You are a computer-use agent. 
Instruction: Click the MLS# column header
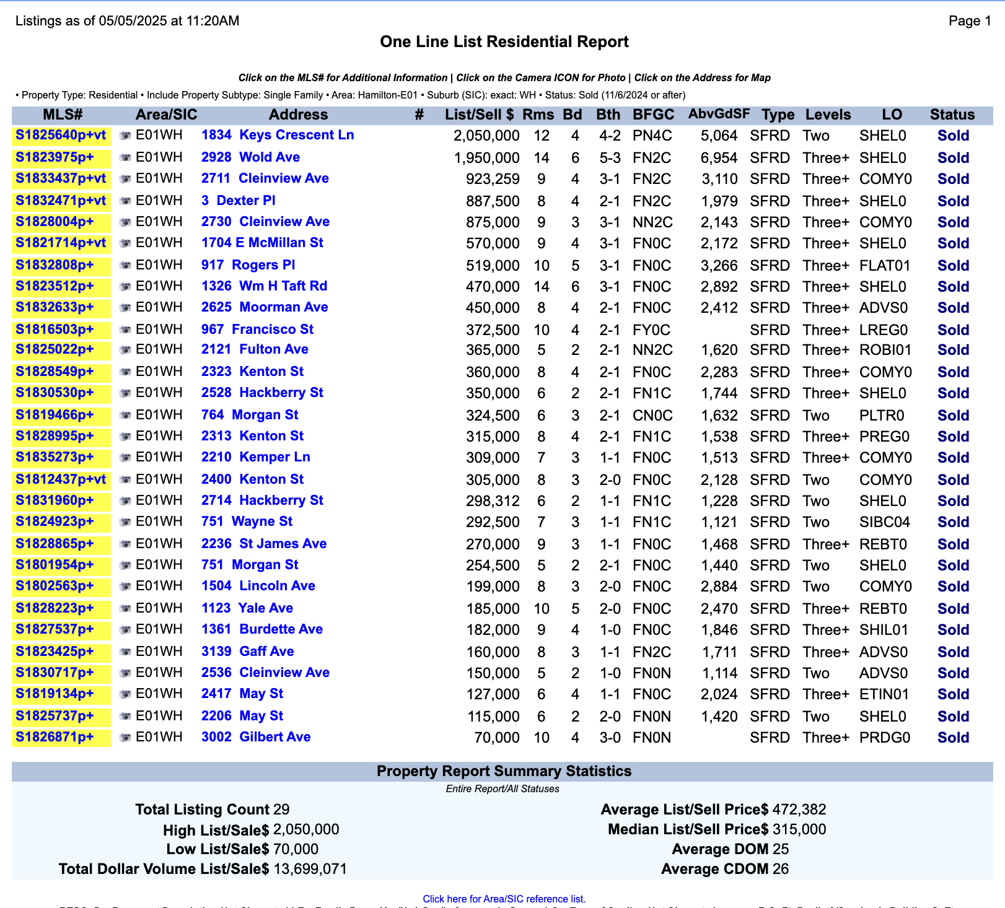coord(63,115)
